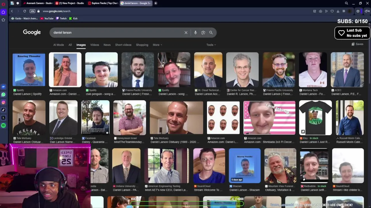Open the ACEC Daniel Larson, P.E. image
This screenshot has height=208, width=371.
point(347,70)
